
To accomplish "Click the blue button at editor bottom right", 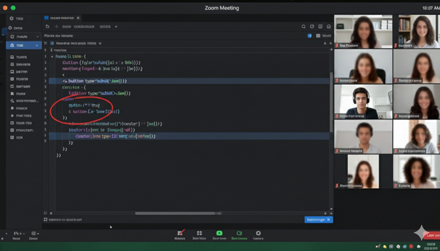I will point(318,220).
